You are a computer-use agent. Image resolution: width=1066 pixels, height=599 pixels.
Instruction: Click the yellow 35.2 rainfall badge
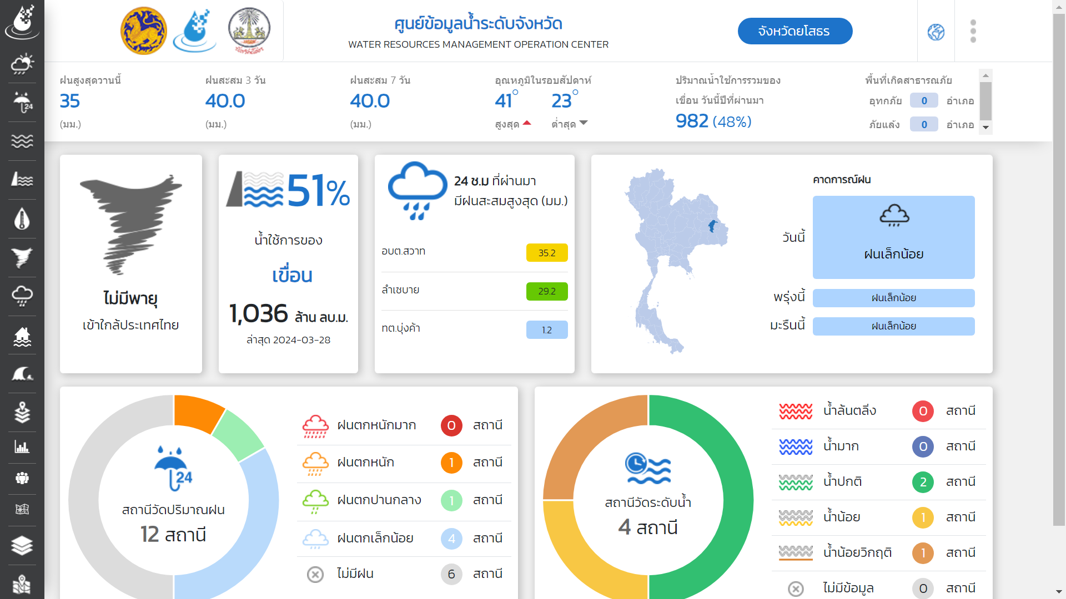click(547, 253)
